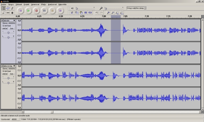Skip to start of audio
The image size is (204, 122).
(x=20, y=11)
